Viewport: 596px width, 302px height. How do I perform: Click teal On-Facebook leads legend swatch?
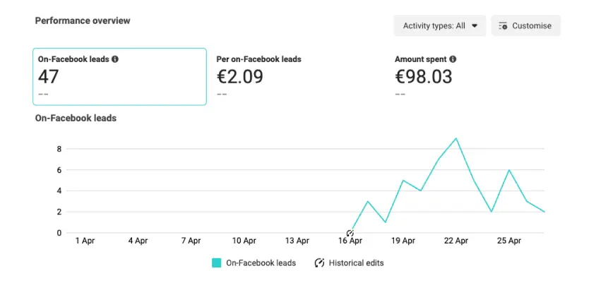pyautogui.click(x=217, y=262)
